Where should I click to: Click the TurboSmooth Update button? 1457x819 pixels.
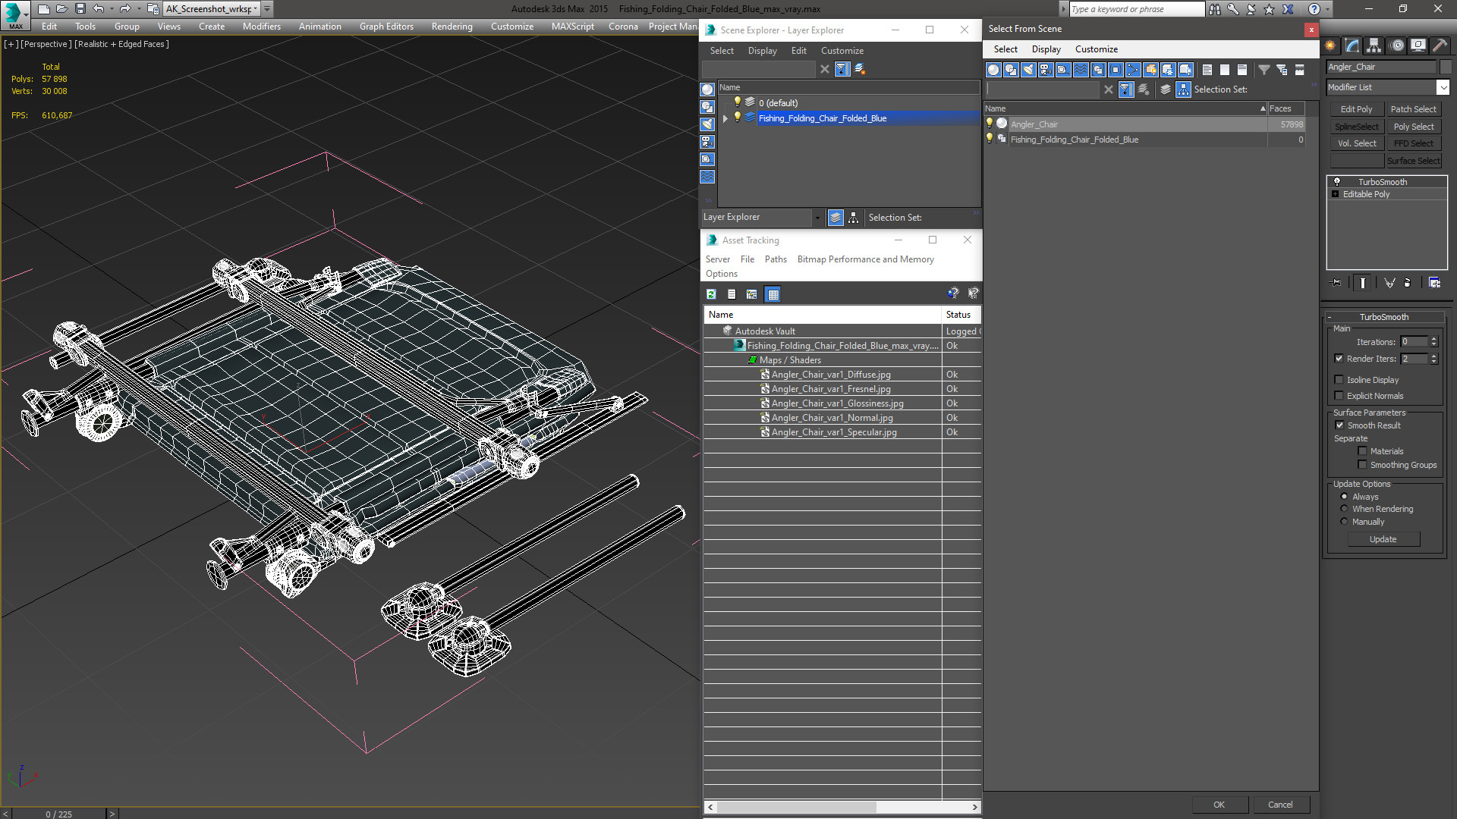(1383, 539)
